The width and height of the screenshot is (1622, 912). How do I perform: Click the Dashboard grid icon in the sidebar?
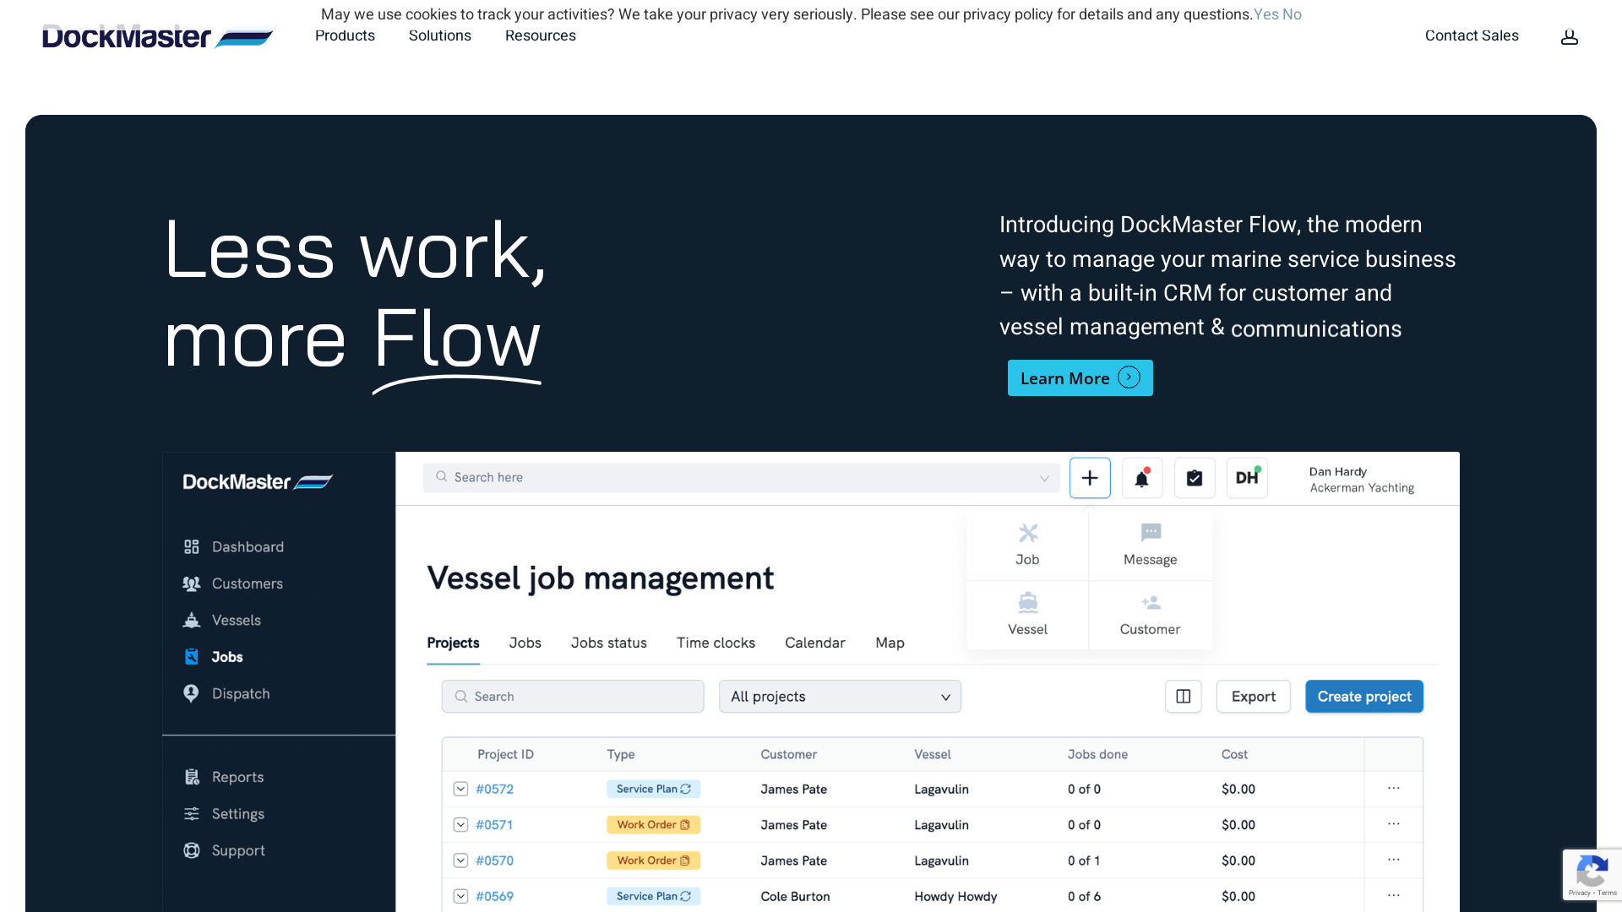point(192,547)
